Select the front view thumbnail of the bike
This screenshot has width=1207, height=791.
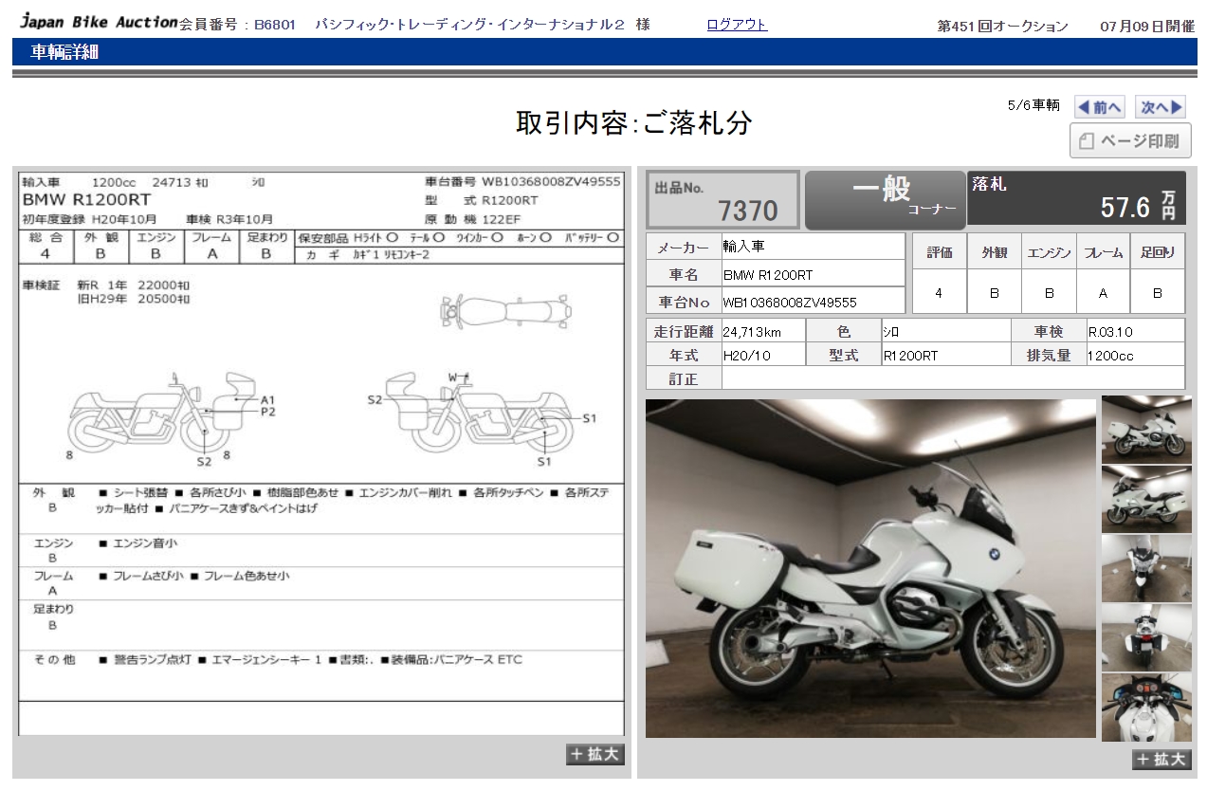pyautogui.click(x=1146, y=568)
